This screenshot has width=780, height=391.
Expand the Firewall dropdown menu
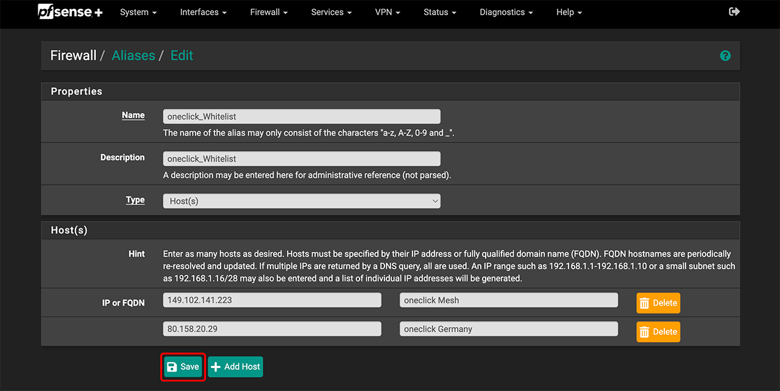(x=269, y=12)
